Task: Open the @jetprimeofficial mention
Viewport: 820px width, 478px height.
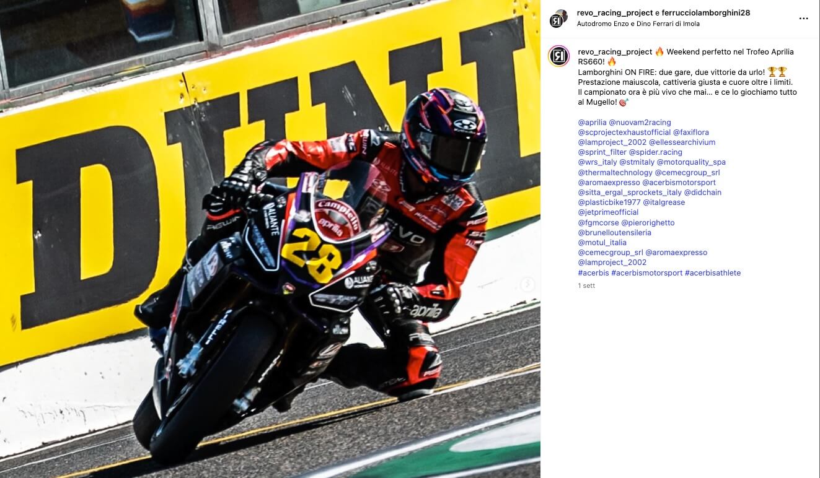Action: click(608, 212)
